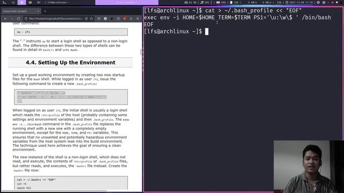Toggle reader view in the address bar
This screenshot has width=344, height=193.
(x=87, y=19)
